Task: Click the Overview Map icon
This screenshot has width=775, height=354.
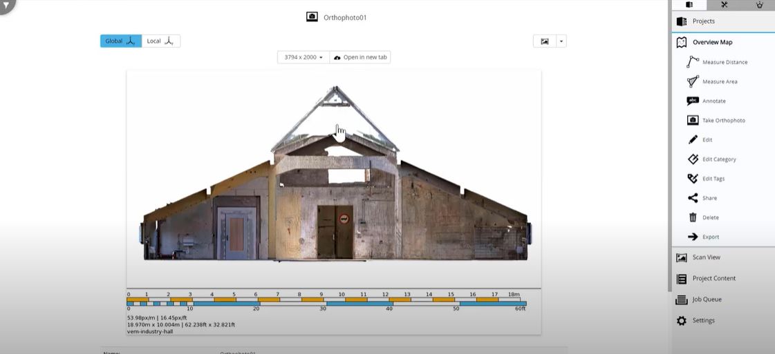Action: click(682, 42)
